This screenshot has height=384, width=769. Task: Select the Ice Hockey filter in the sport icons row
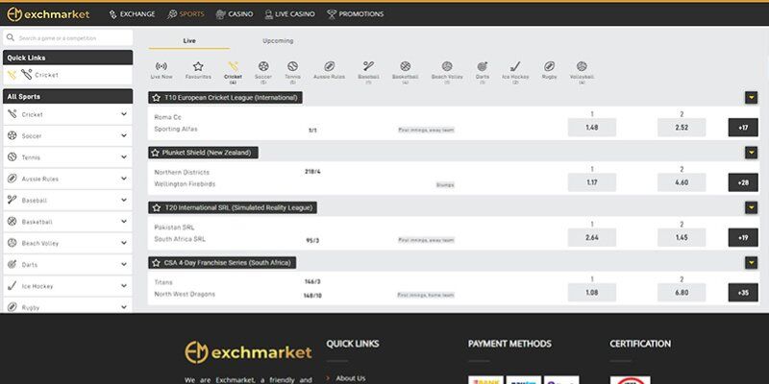click(515, 72)
